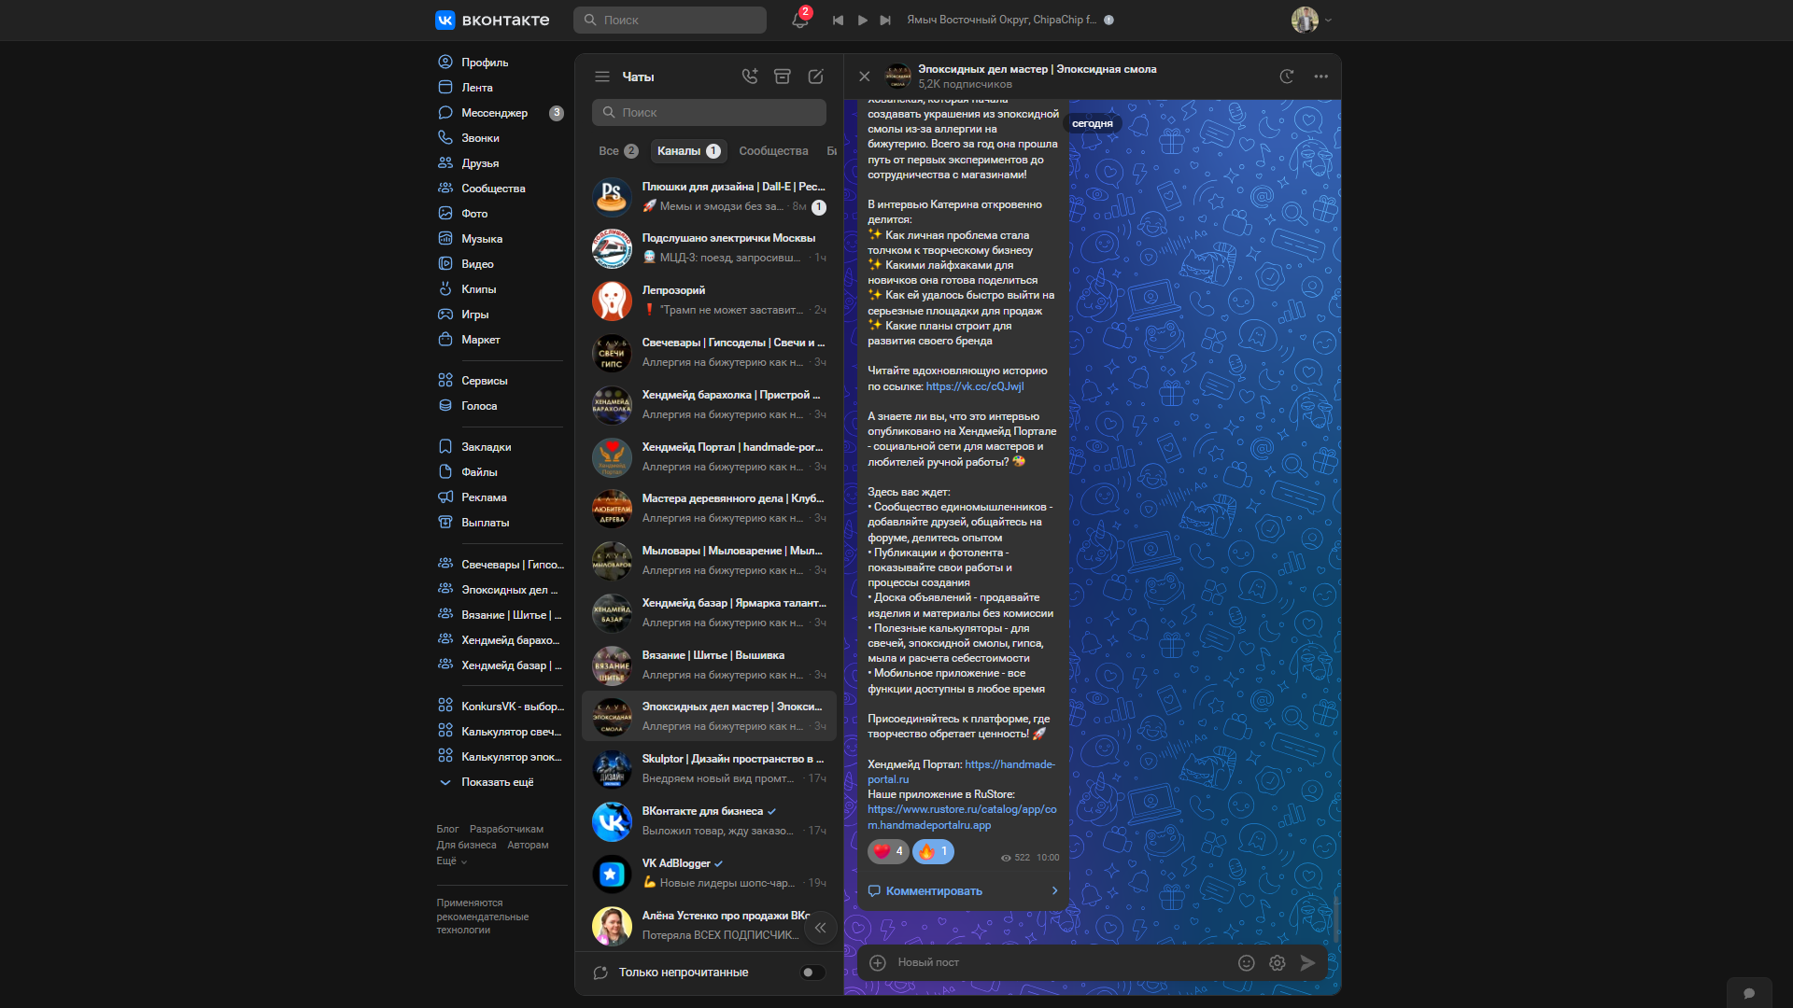
Task: Click the attach plus icon for new post
Action: (878, 962)
